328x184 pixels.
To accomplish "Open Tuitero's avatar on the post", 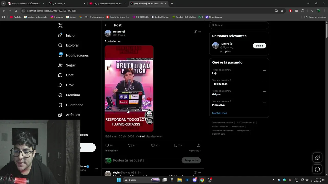I will [x=108, y=33].
